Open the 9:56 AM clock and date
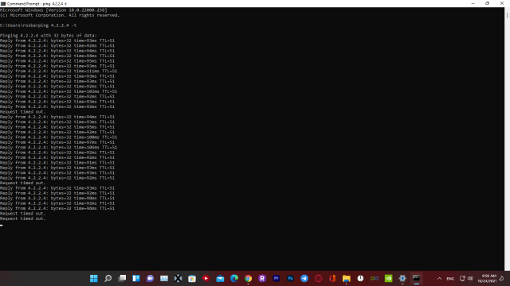The width and height of the screenshot is (510, 286). pyautogui.click(x=487, y=278)
